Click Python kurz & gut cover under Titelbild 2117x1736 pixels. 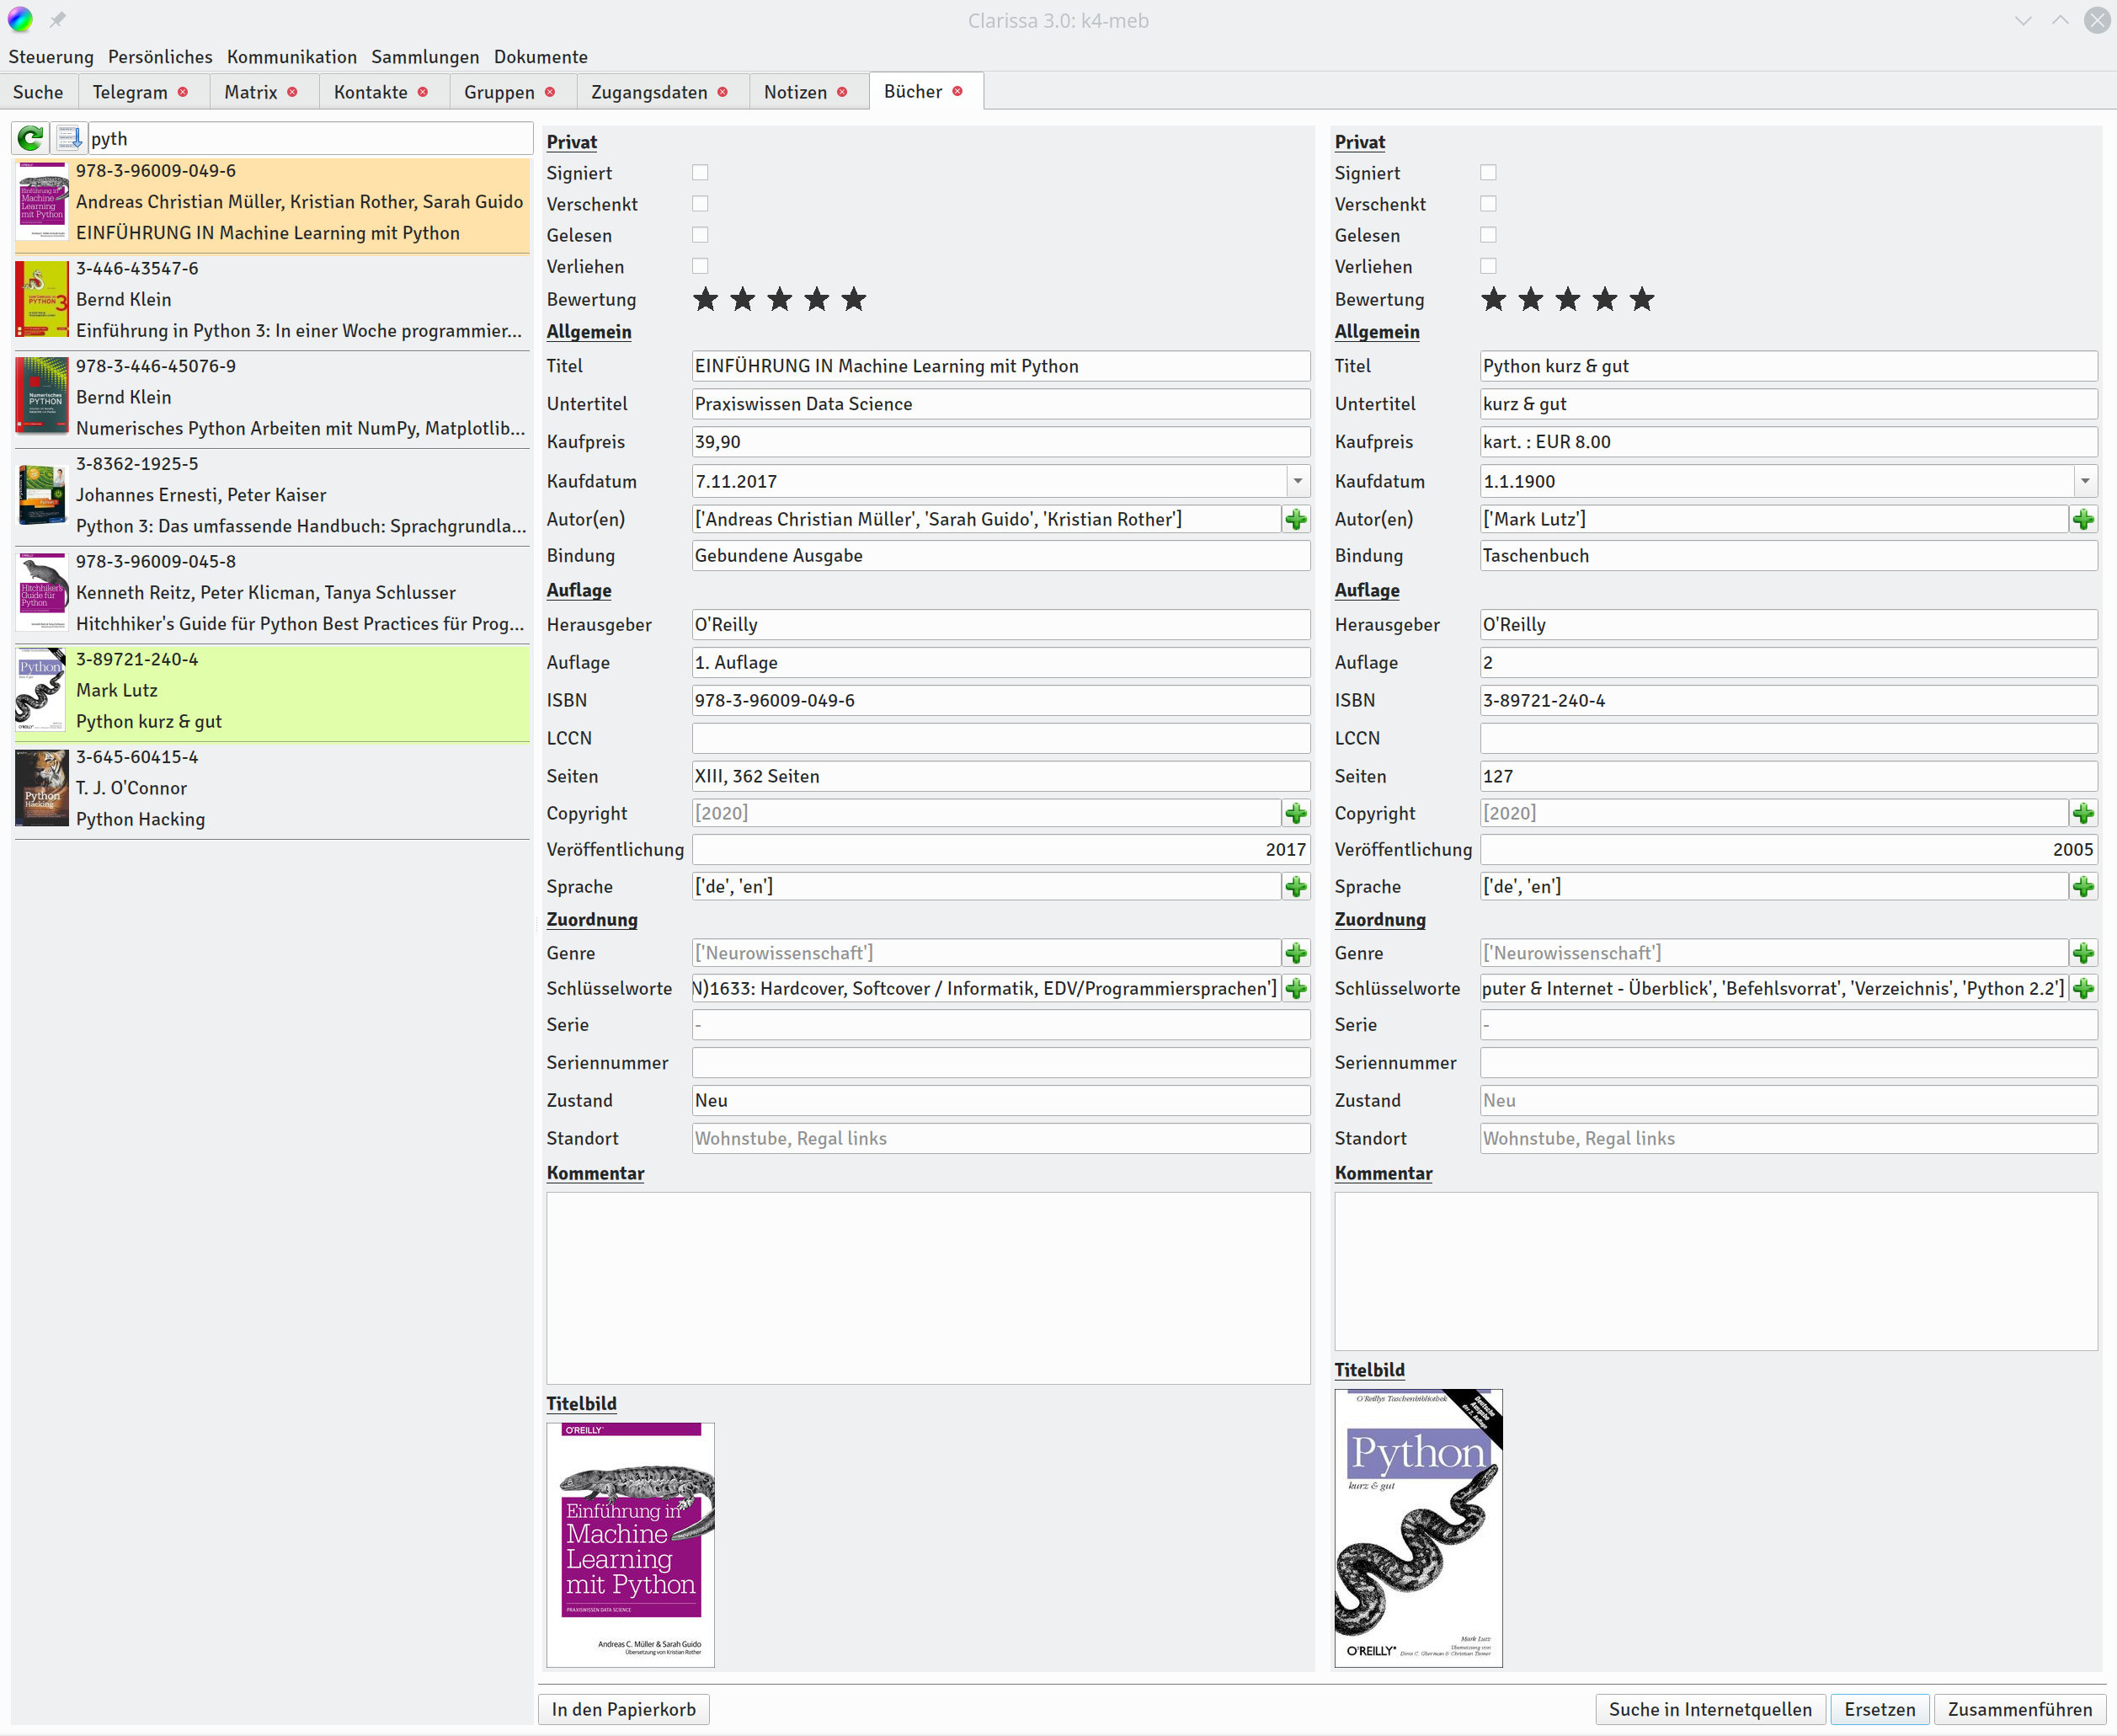tap(1418, 1527)
